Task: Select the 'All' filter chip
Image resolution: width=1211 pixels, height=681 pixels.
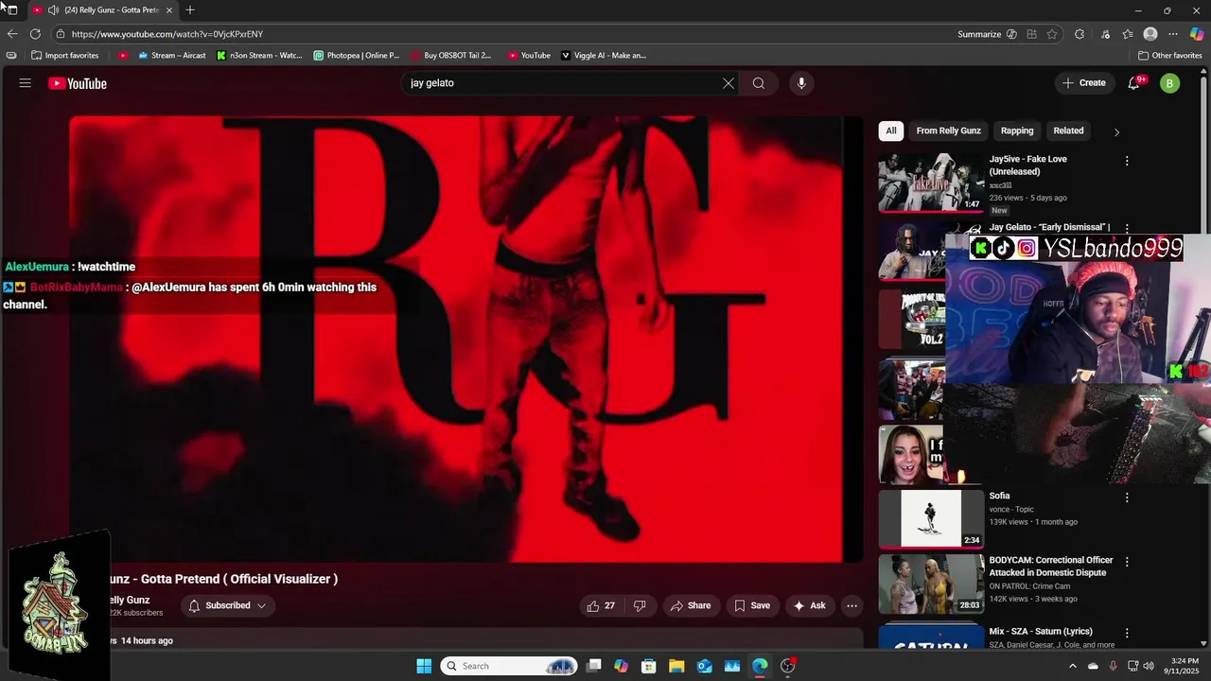Action: click(x=890, y=131)
